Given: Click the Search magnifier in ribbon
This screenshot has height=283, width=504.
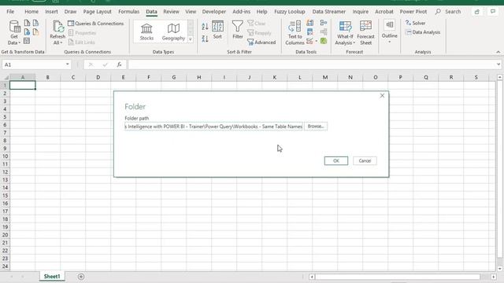Looking at the screenshot, I should (x=438, y=12).
